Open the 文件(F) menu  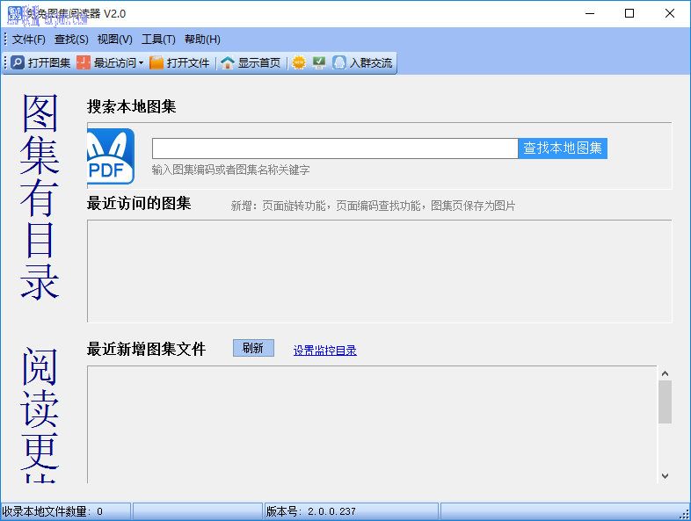29,40
